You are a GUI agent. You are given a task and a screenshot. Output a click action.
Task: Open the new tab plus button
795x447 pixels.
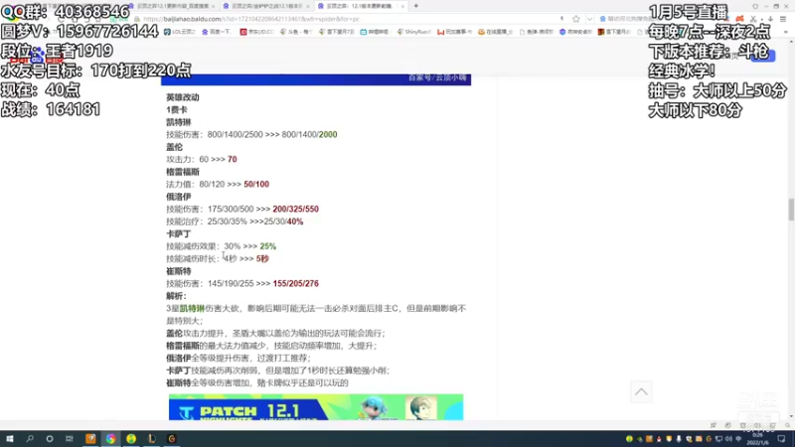416,6
